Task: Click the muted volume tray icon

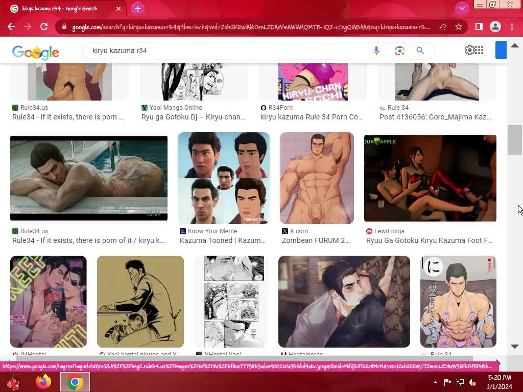Action: point(472,382)
